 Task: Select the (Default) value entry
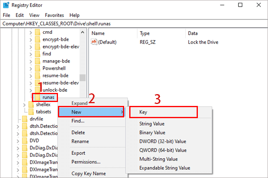(x=107, y=42)
